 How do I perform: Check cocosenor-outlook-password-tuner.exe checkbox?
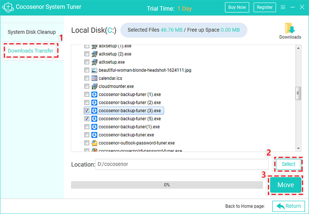pos(86,143)
